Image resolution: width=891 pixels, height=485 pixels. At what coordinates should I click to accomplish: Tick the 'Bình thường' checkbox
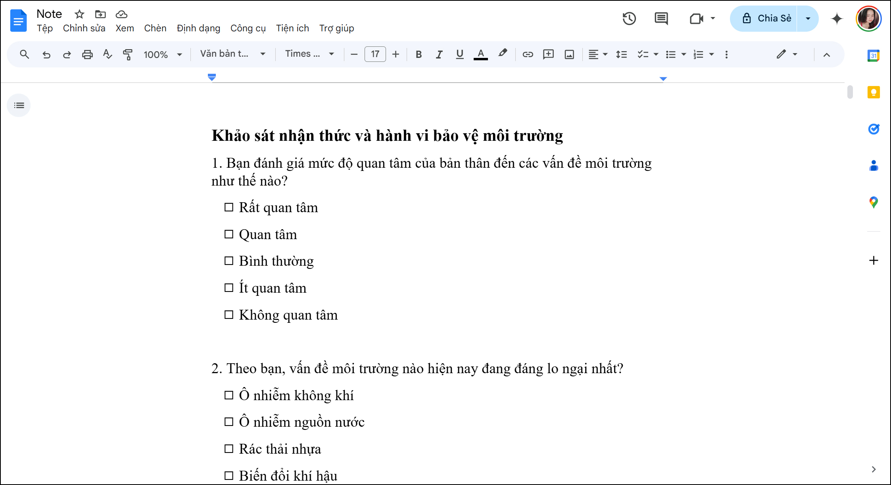[x=229, y=261]
